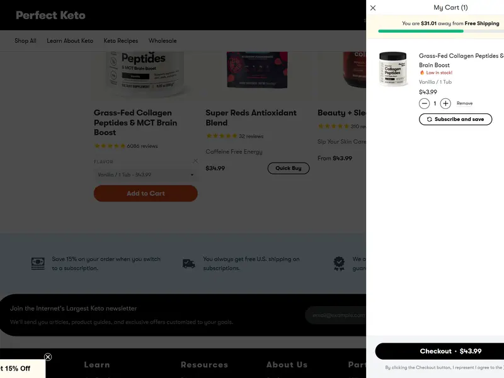
Task: Close the My Cart panel
Action: click(373, 8)
